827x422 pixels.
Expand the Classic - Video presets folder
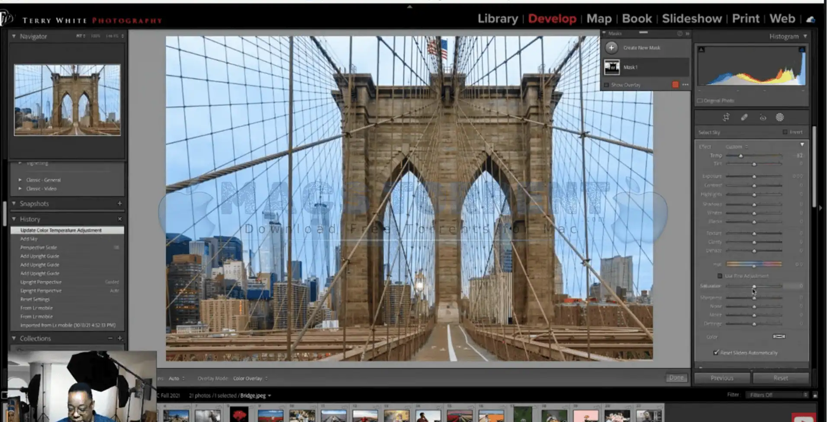[x=20, y=189]
